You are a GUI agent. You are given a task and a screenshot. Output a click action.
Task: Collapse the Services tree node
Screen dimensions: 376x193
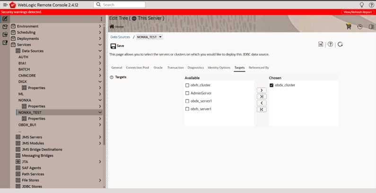coord(100,45)
